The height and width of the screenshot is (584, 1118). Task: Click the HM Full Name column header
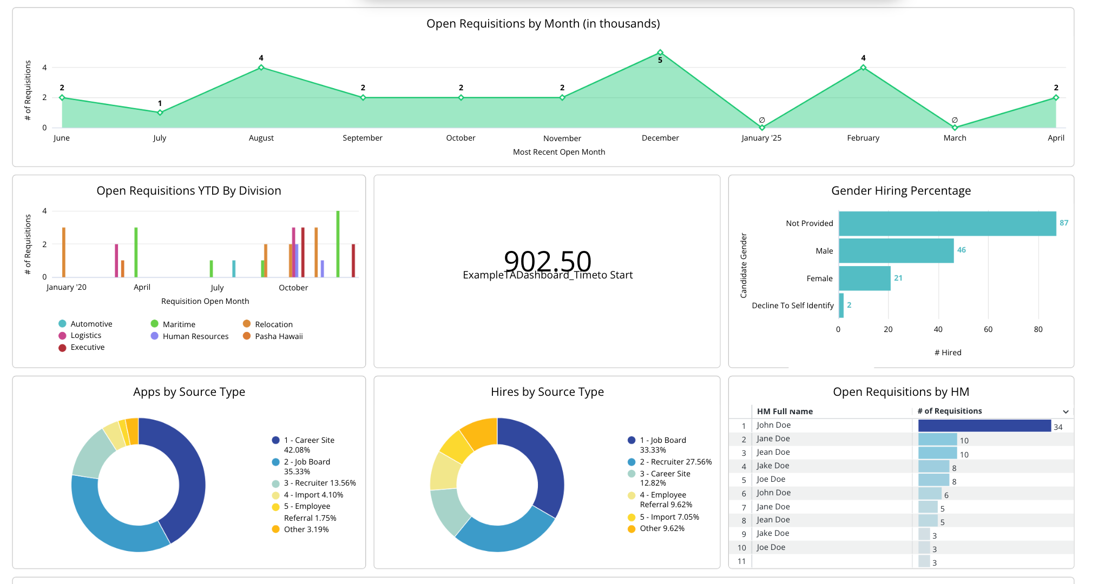785,412
